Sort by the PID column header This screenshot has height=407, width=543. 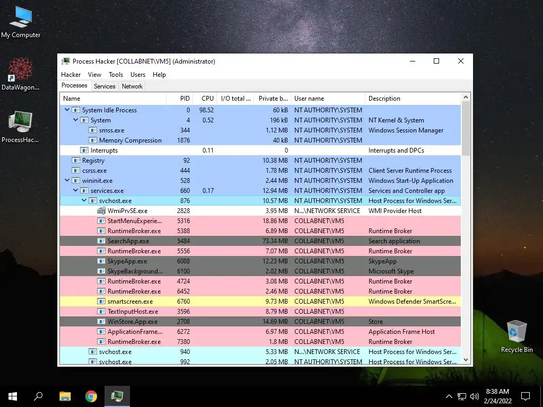tap(179, 99)
